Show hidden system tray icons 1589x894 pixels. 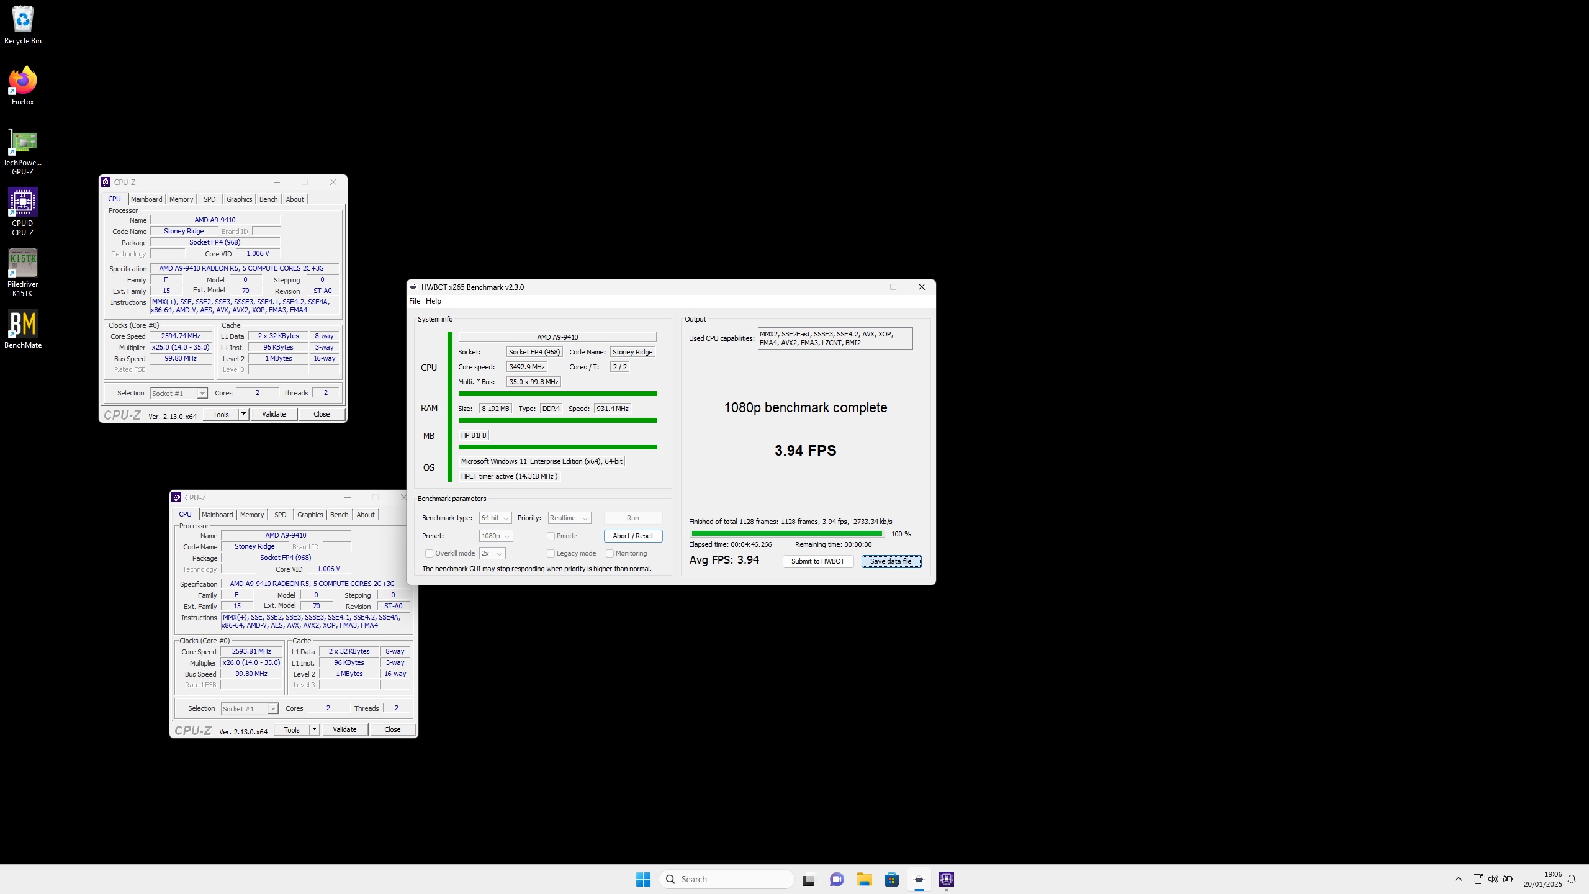pos(1459,879)
